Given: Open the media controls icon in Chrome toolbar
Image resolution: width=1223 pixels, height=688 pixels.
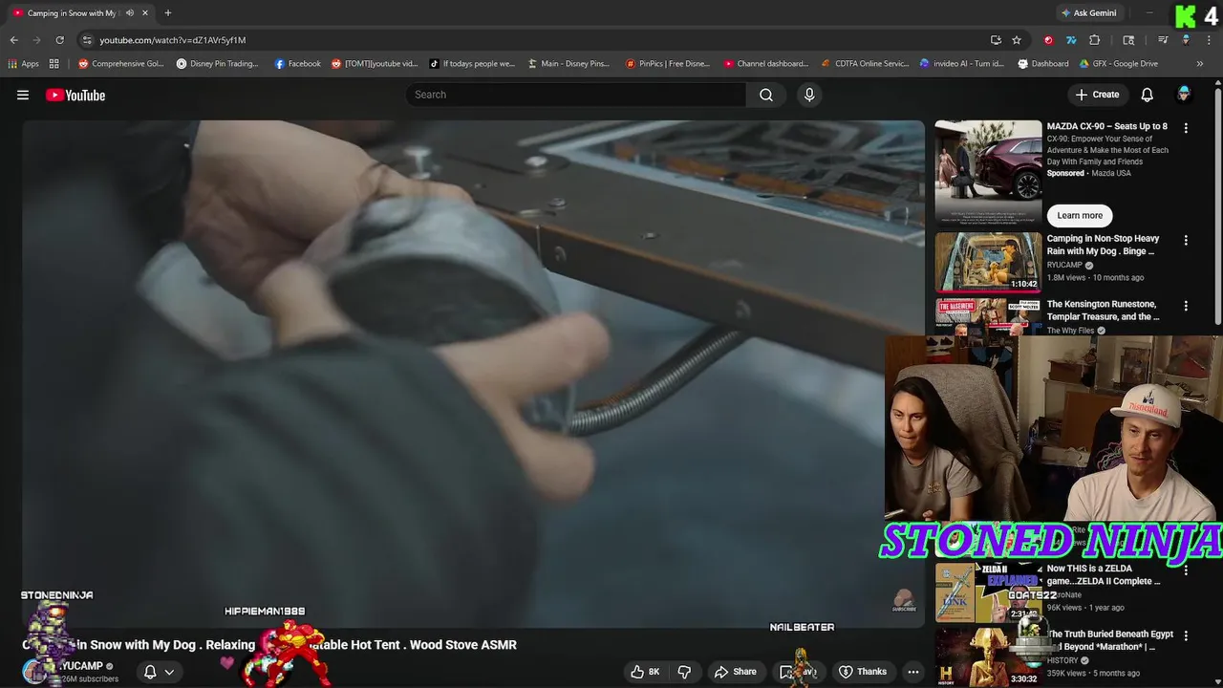Looking at the screenshot, I should [1163, 40].
